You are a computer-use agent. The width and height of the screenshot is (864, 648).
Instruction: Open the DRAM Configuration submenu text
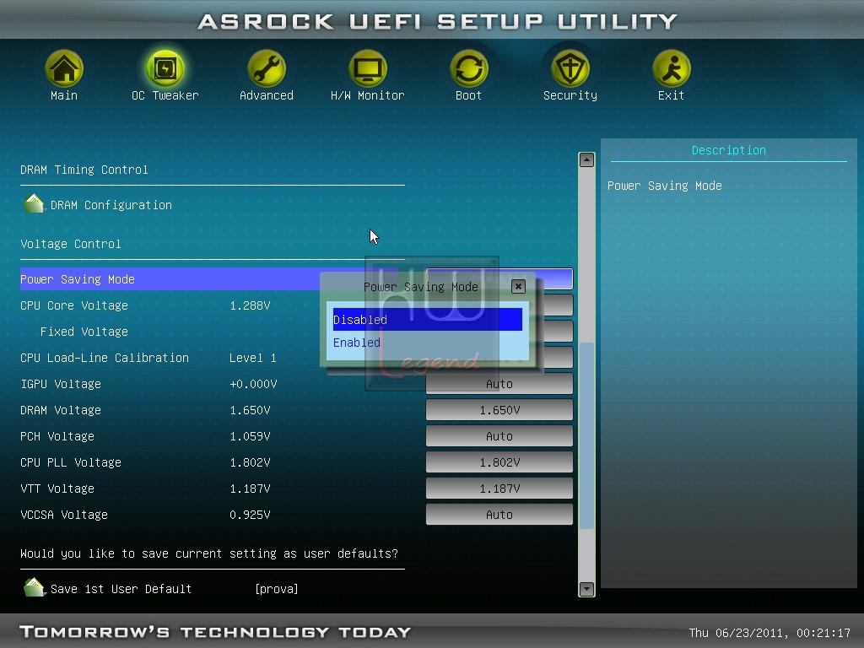(x=111, y=205)
